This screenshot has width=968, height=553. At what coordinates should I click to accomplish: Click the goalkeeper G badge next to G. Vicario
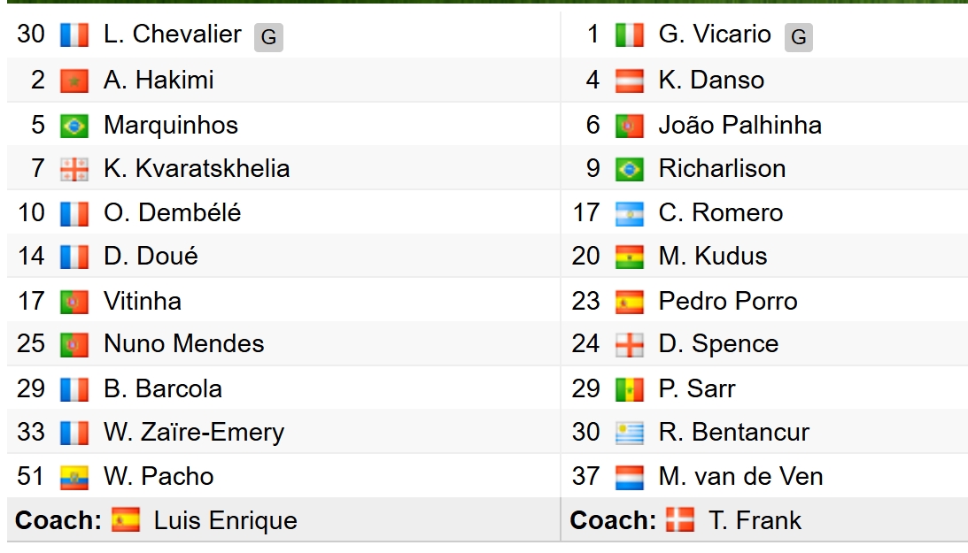tap(798, 37)
